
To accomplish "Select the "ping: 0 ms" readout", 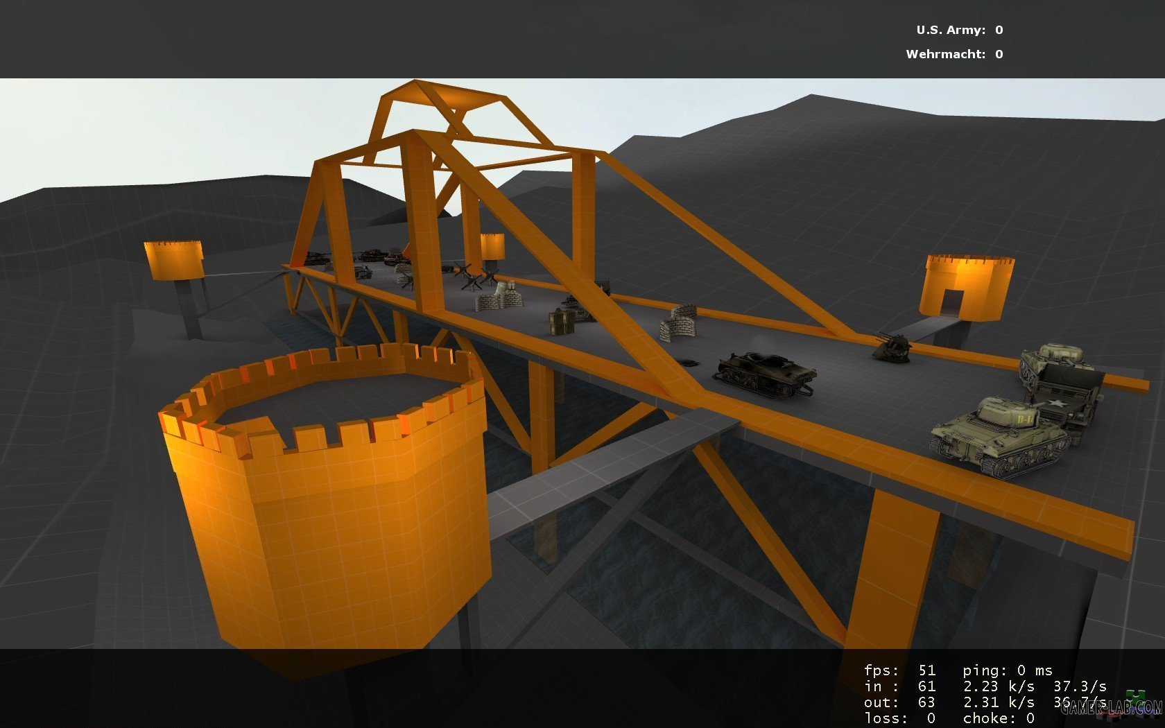I will tap(1008, 670).
